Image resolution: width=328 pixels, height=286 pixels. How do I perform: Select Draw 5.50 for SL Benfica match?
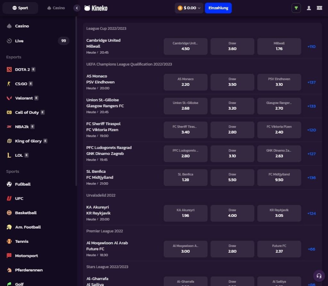[232, 177]
